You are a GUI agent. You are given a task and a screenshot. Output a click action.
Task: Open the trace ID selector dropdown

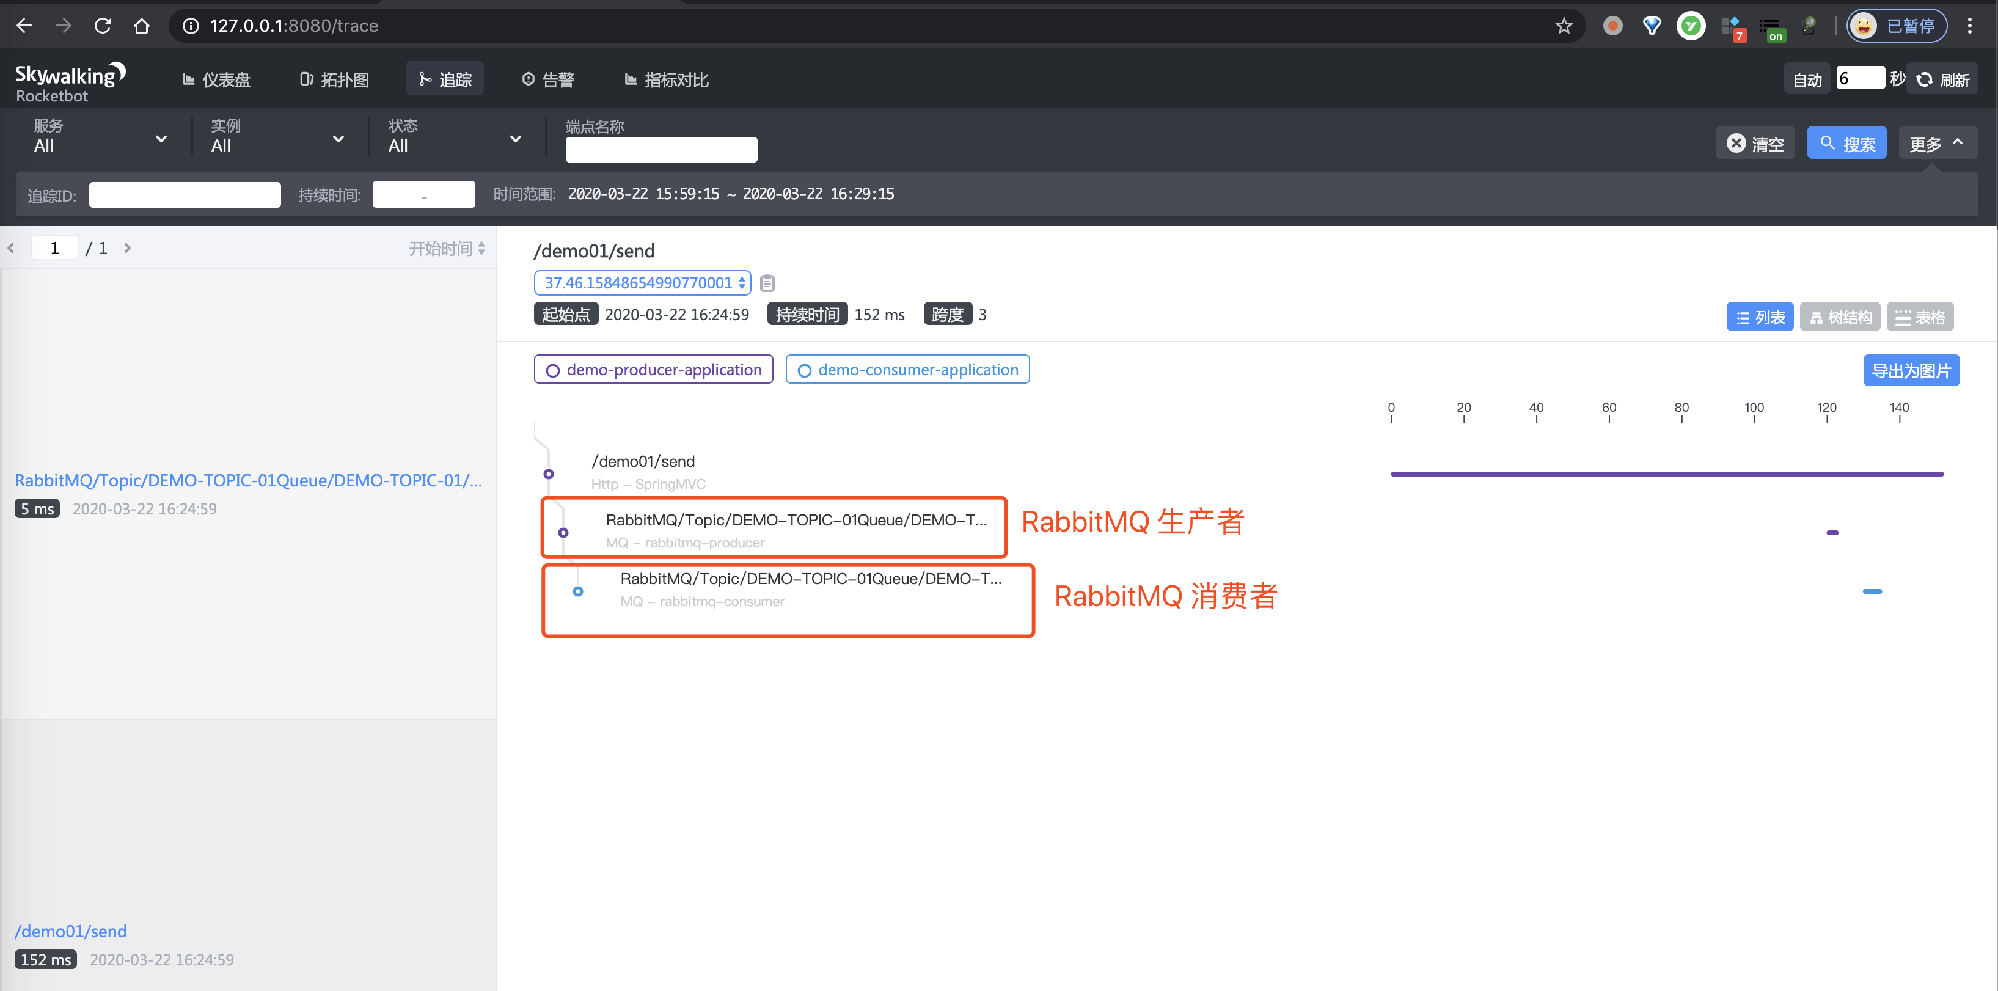(x=642, y=283)
